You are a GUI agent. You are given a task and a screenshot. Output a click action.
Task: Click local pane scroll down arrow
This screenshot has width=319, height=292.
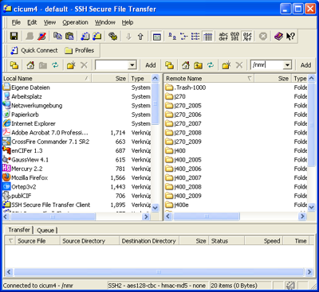click(x=156, y=208)
